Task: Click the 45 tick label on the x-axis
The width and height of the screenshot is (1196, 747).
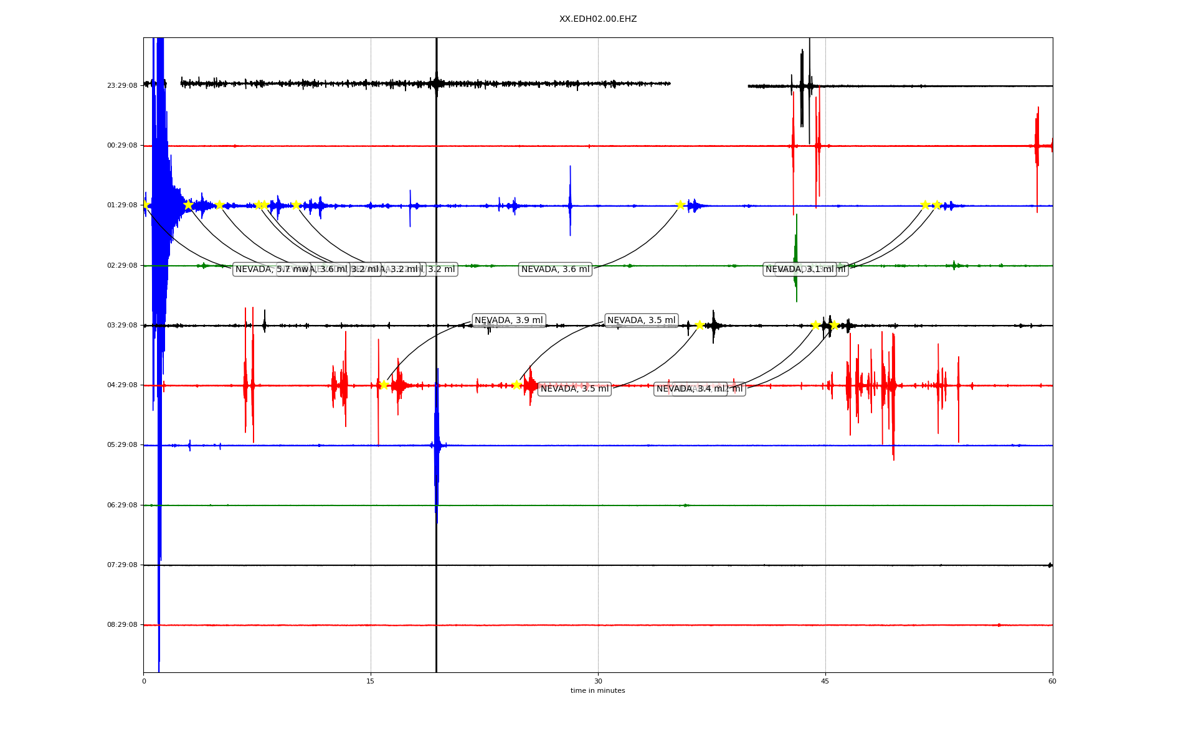Action: [825, 681]
